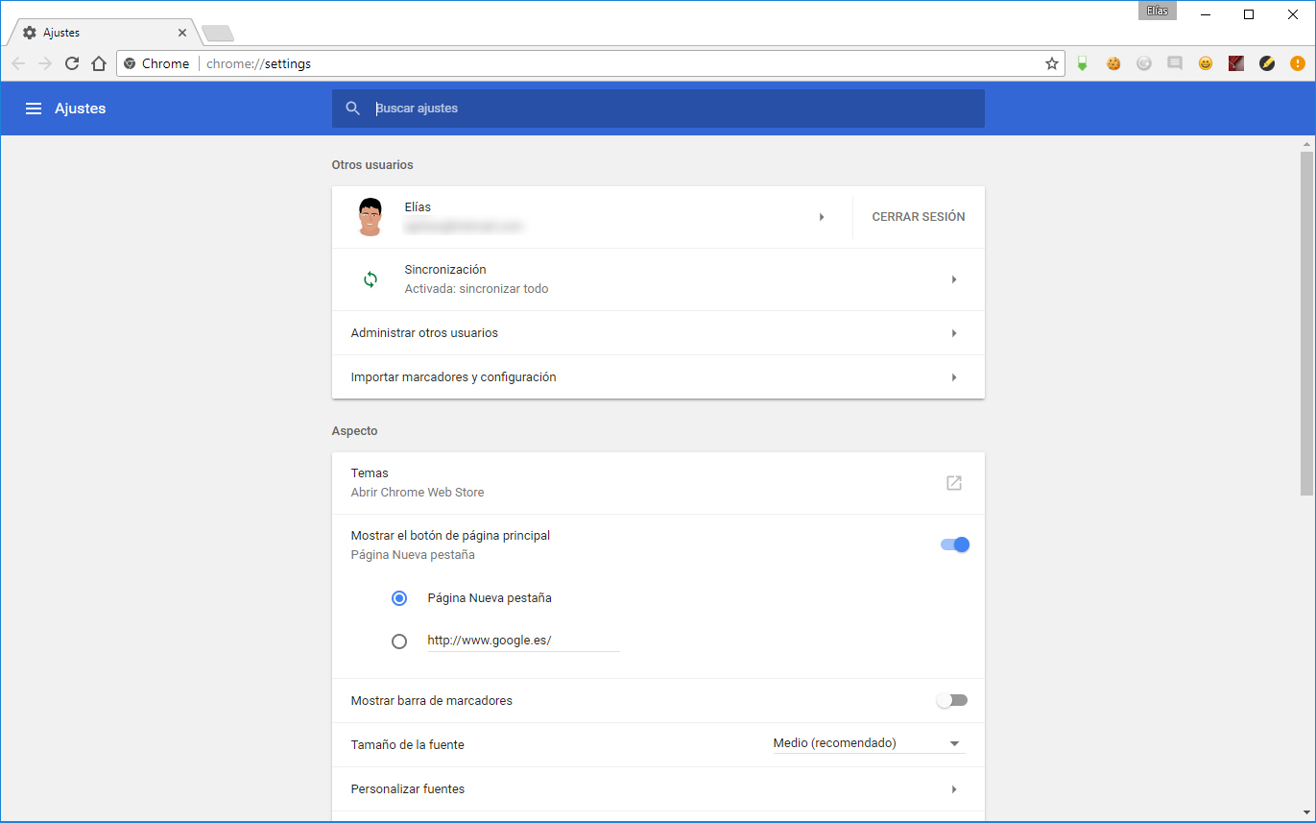
Task: Disable Mostrar el botón de página principal
Action: click(x=953, y=544)
